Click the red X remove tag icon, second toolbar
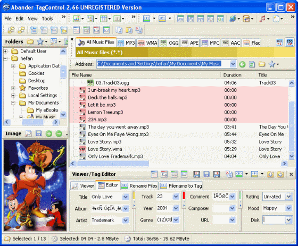The width and height of the screenshot is (298, 246). (x=139, y=30)
